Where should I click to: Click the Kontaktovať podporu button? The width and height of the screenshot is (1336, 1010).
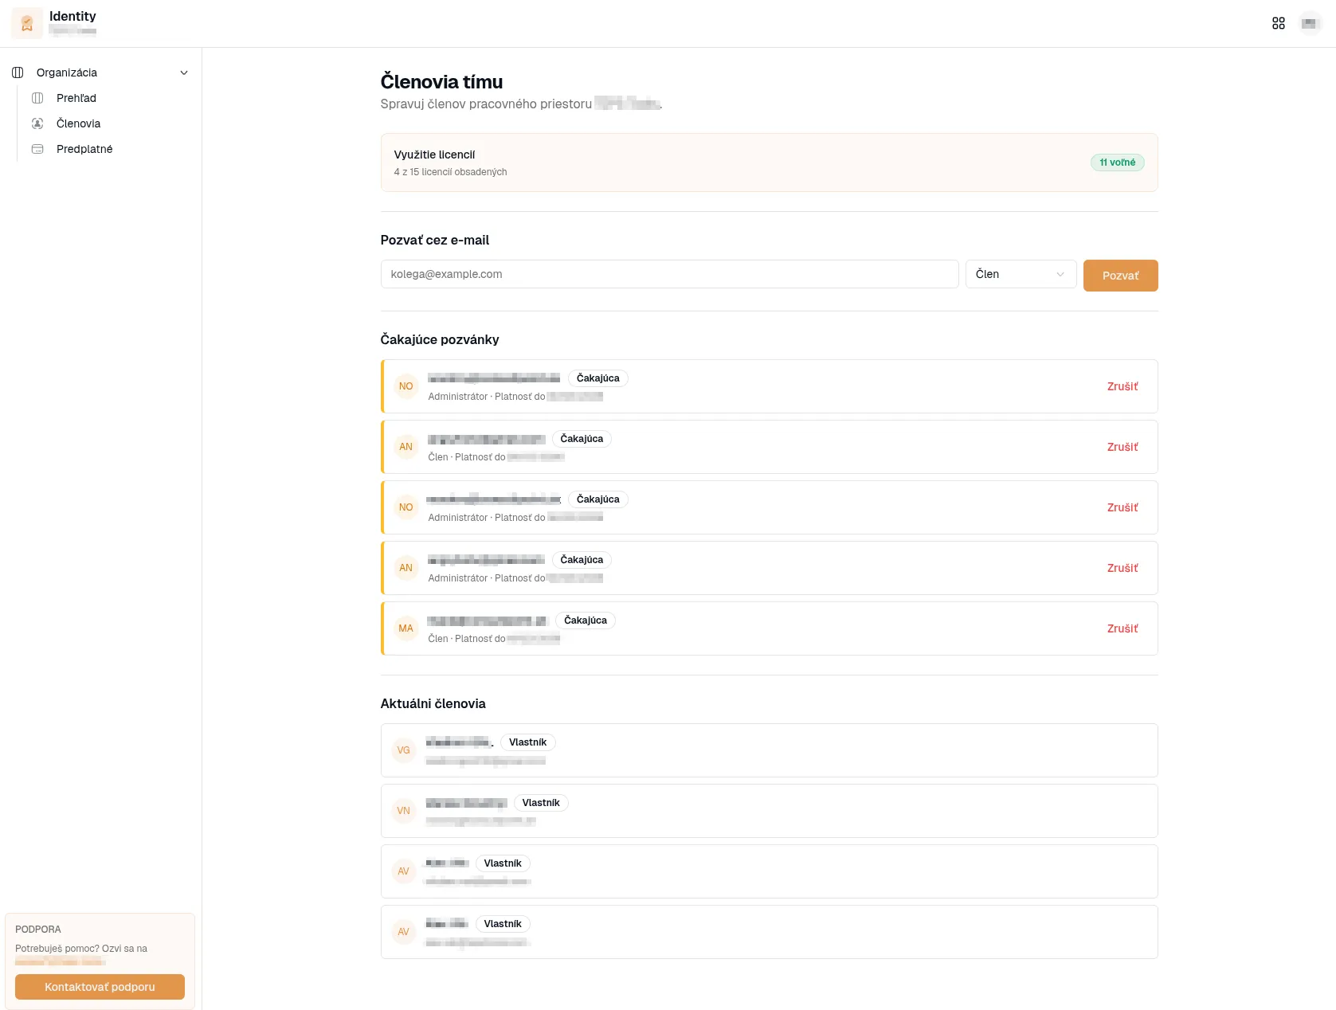[100, 987]
